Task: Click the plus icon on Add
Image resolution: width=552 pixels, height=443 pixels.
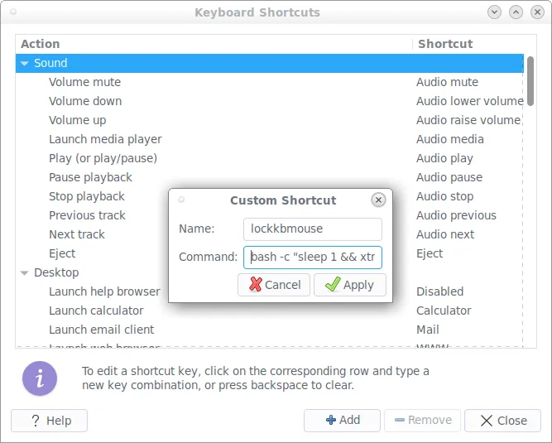Action: (331, 421)
